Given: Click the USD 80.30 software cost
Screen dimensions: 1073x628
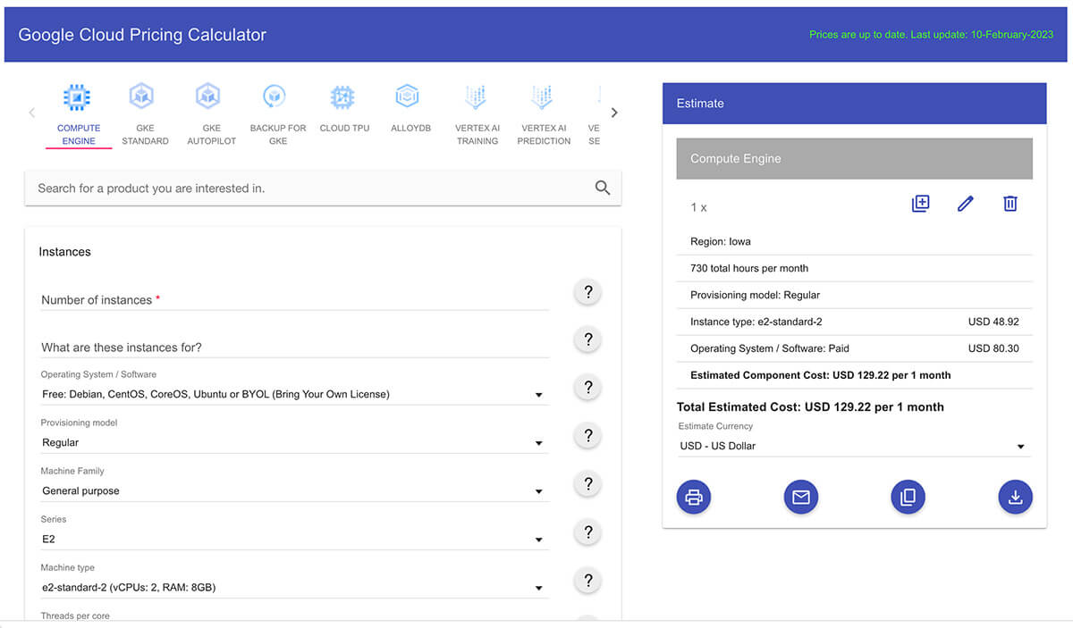Looking at the screenshot, I should pyautogui.click(x=993, y=348).
